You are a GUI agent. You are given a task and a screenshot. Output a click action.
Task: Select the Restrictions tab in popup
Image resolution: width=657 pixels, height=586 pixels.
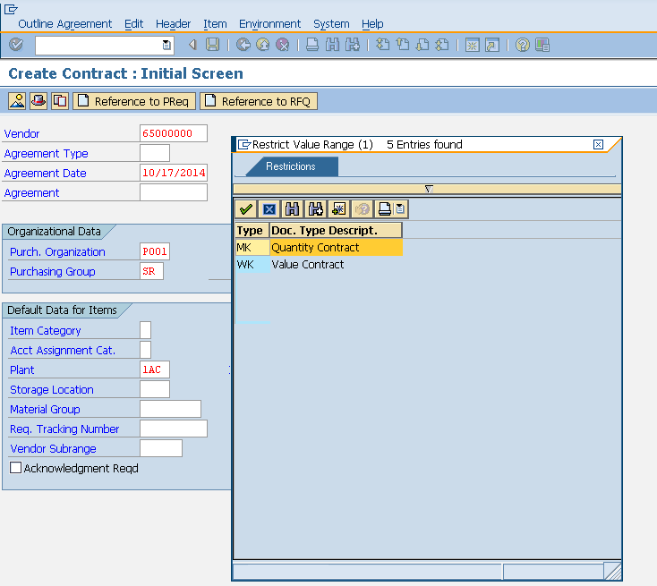tap(291, 166)
